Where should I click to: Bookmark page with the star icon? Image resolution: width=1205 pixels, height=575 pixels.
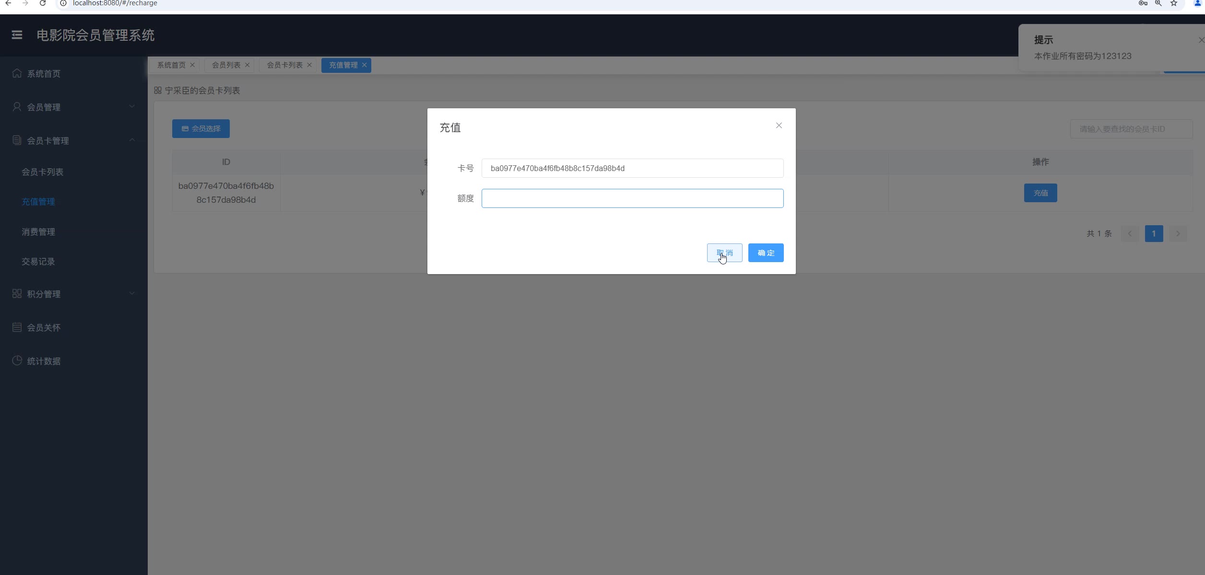[1173, 3]
